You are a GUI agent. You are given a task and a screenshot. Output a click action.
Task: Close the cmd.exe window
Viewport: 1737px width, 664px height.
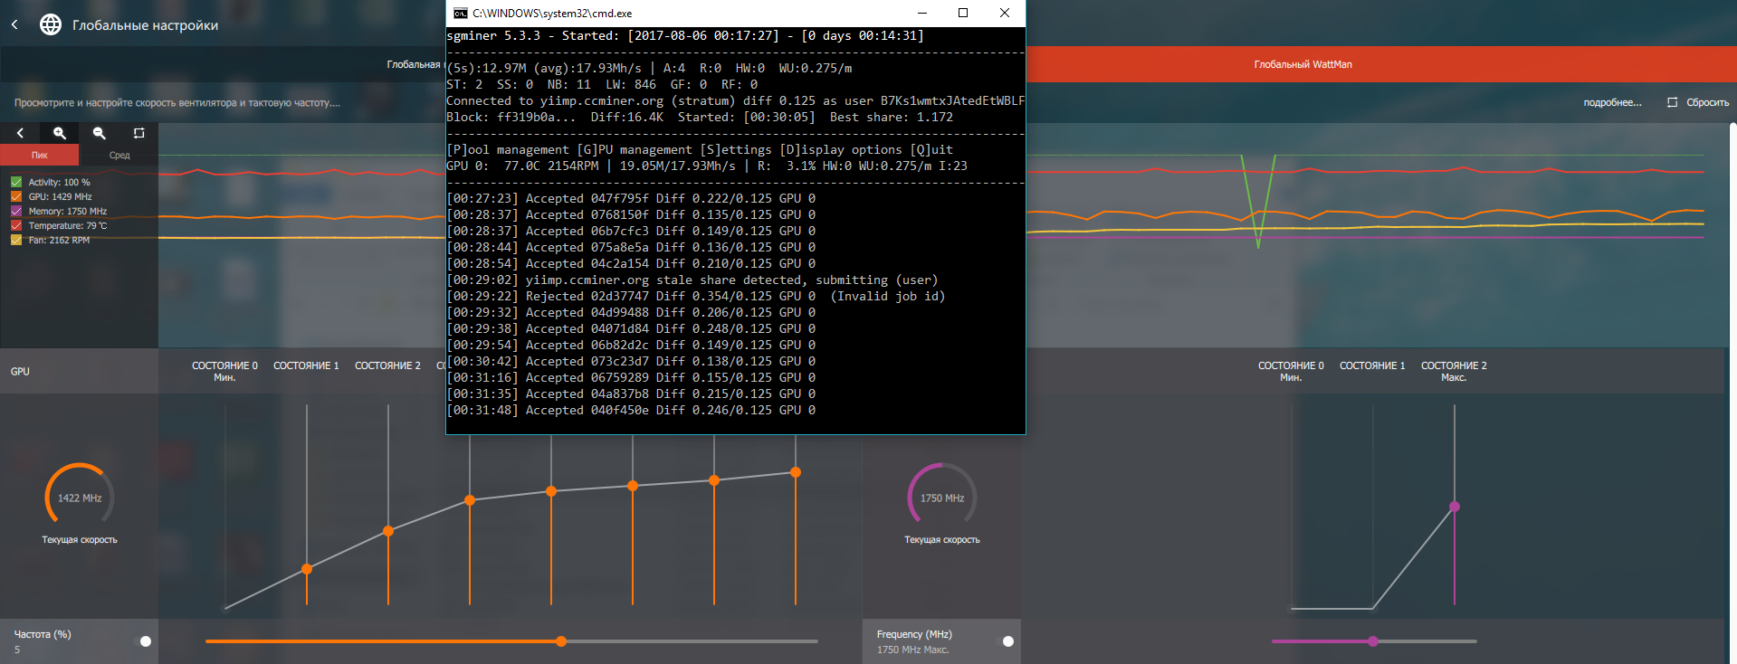(1005, 13)
